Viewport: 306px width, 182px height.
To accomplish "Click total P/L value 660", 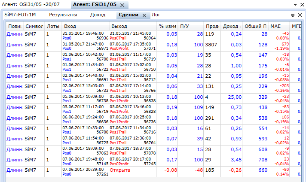I will point(263,170).
